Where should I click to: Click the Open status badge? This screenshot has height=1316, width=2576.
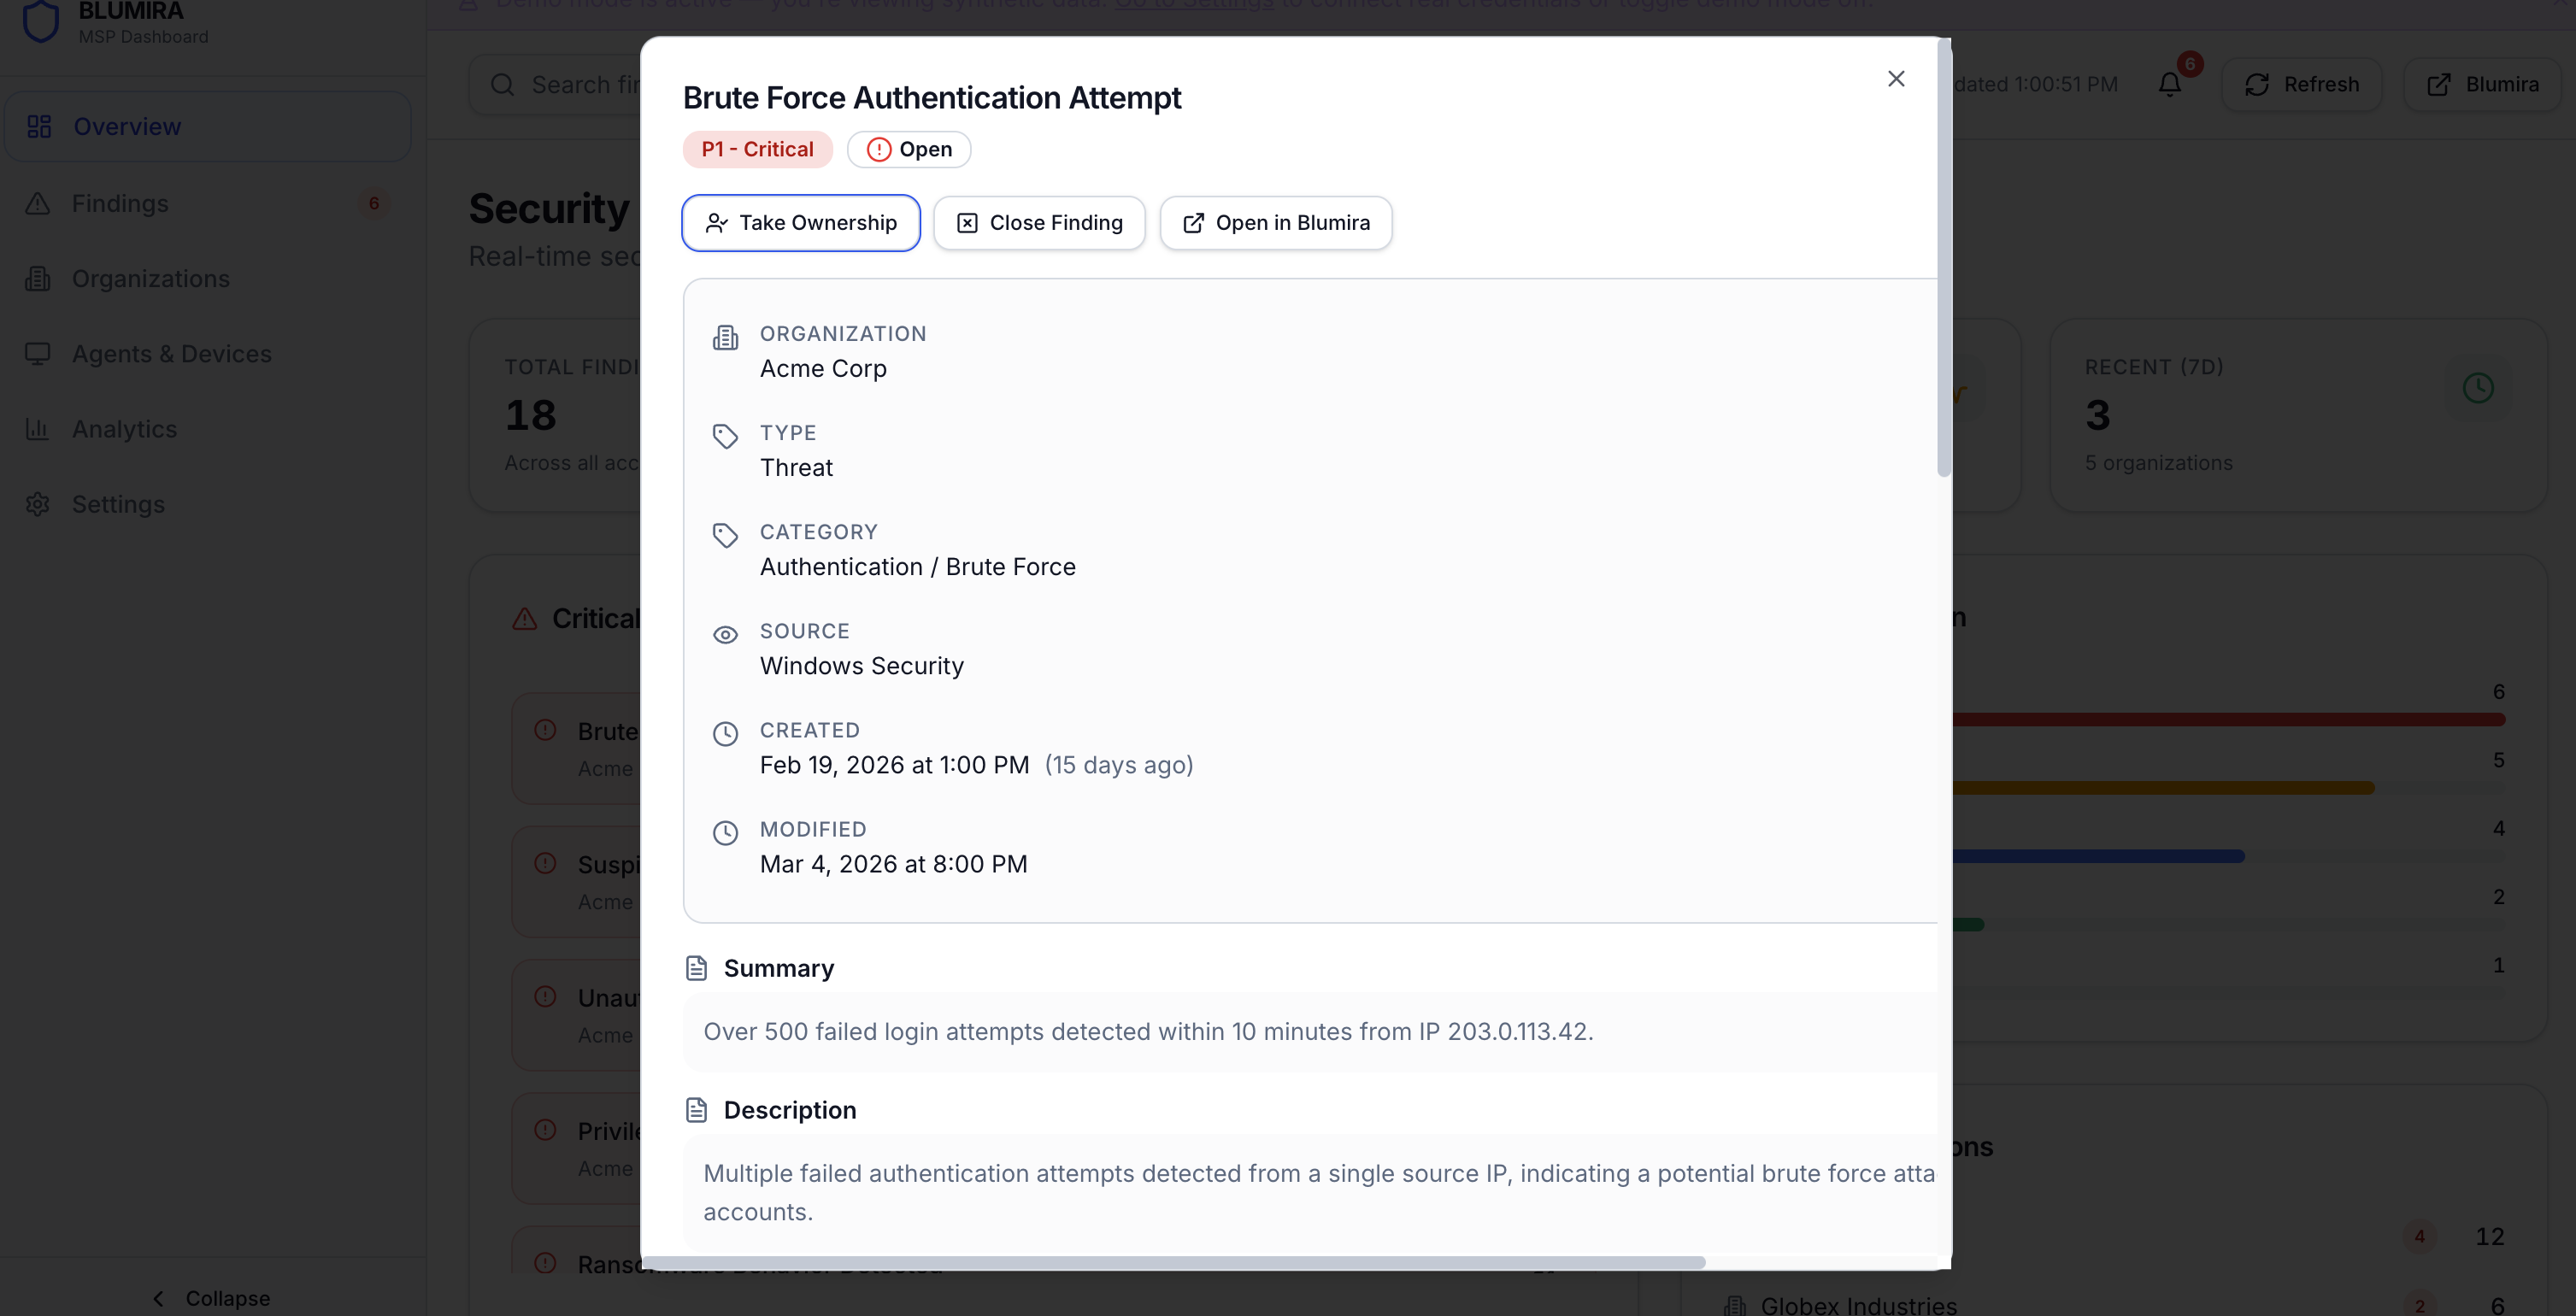tap(908, 150)
